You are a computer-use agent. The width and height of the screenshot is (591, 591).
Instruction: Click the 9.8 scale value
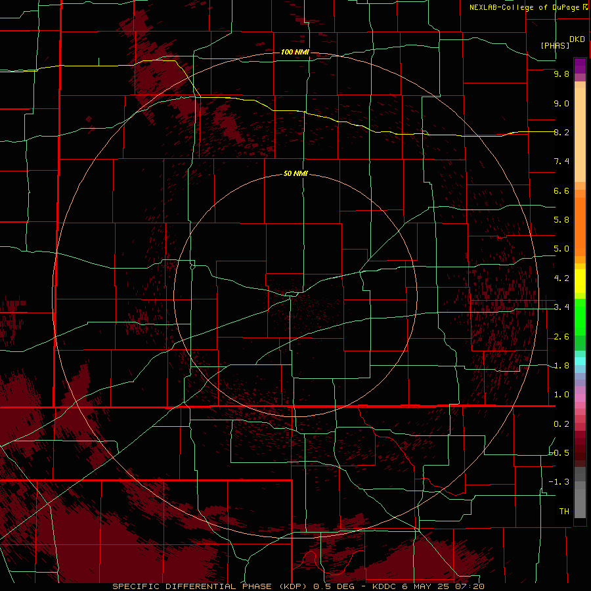tap(561, 74)
